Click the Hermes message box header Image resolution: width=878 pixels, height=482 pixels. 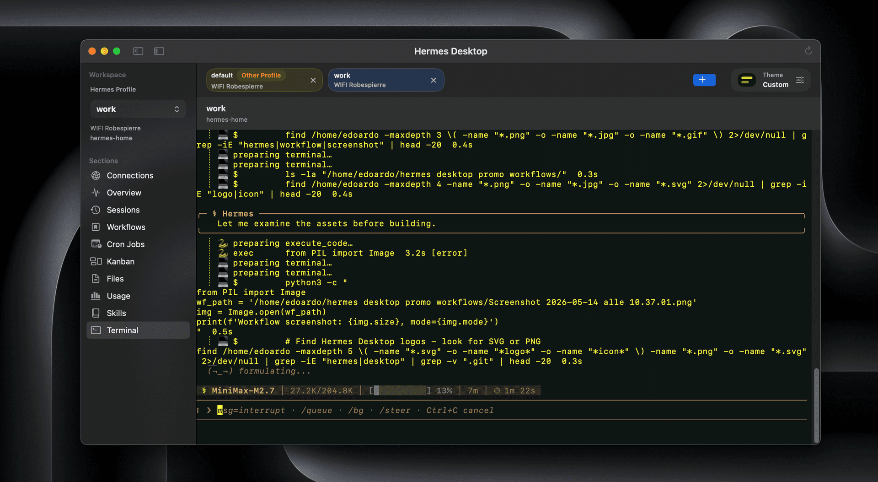pyautogui.click(x=233, y=214)
